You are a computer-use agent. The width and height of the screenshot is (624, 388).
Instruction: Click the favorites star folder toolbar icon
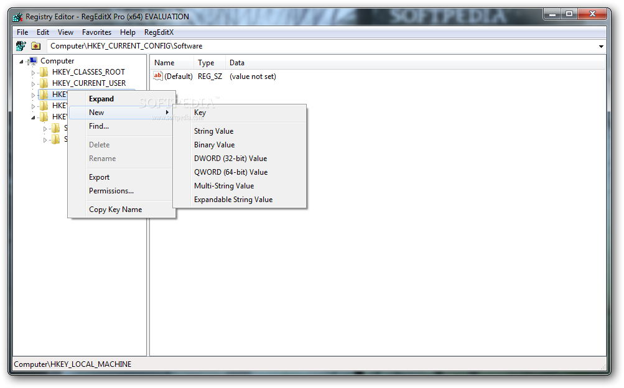click(36, 46)
